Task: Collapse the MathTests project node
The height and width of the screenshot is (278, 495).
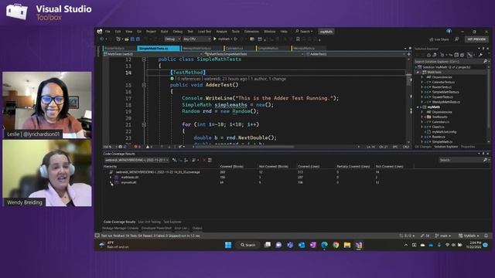Action: coord(418,72)
